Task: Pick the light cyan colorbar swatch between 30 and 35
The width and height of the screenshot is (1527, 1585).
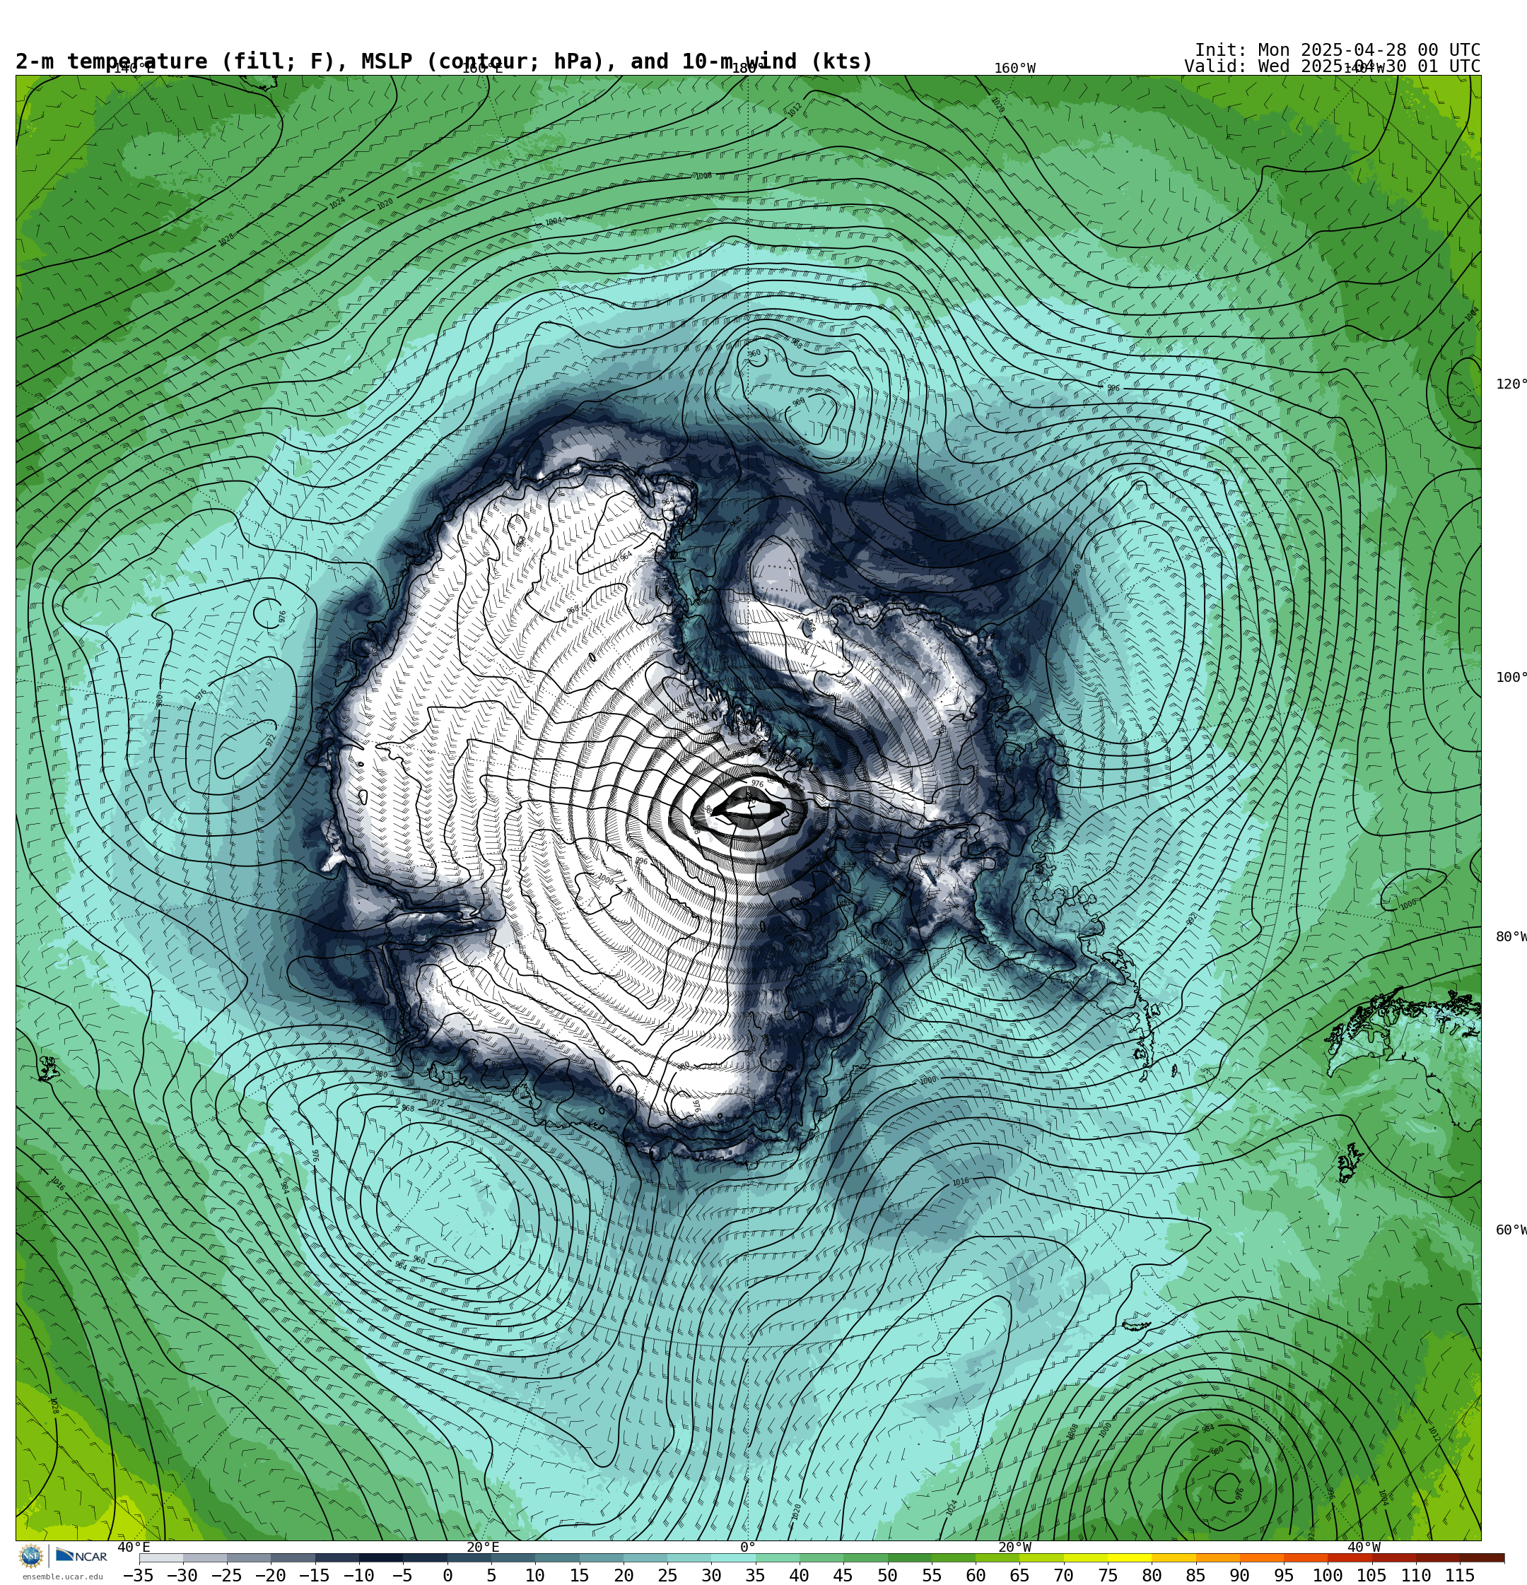Action: tap(733, 1557)
